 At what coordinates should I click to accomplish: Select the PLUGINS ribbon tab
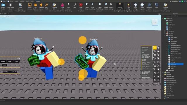38,1
